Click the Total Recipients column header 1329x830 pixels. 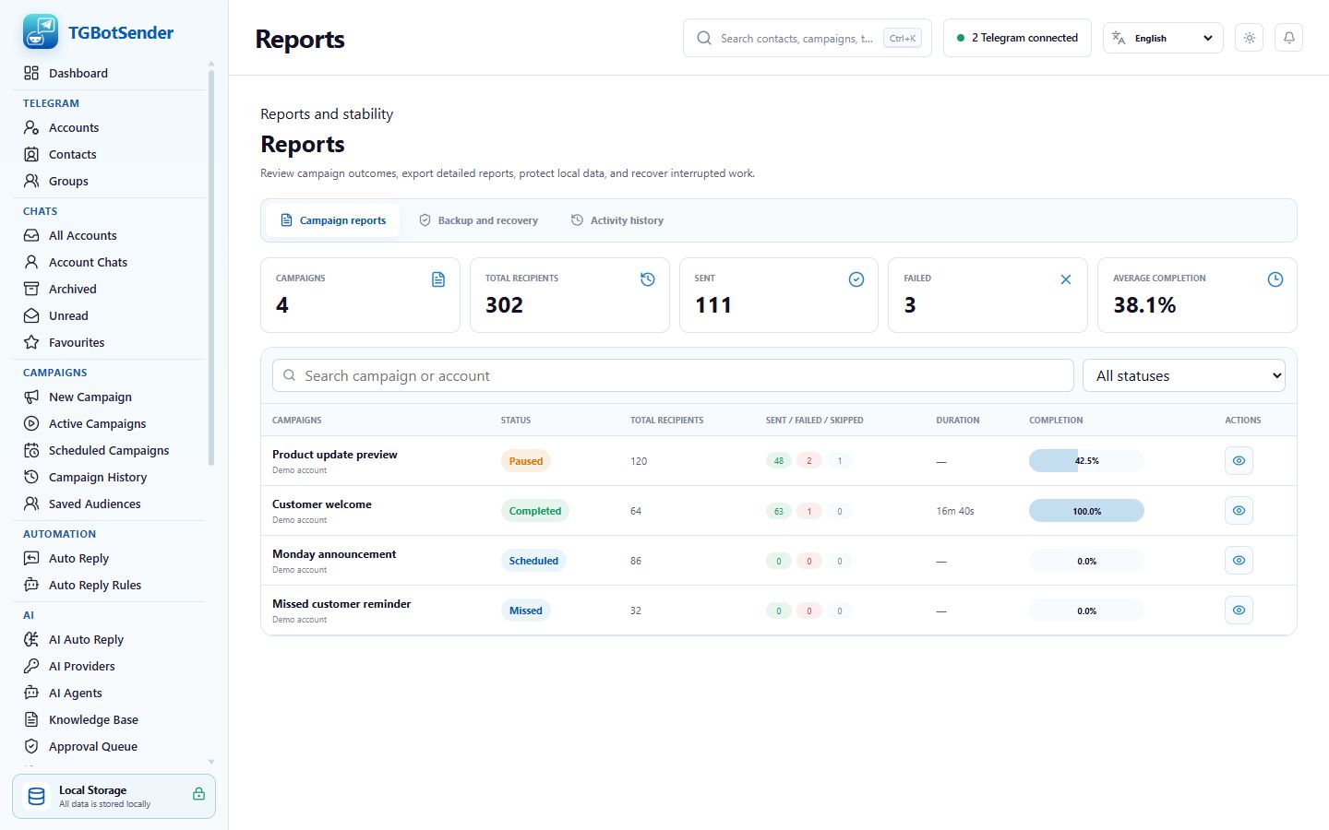[x=666, y=420]
